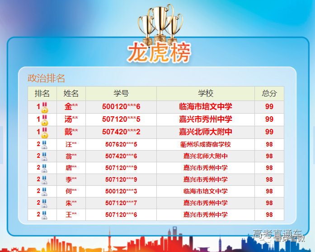Click the gold medal beside 金**

(x=45, y=107)
